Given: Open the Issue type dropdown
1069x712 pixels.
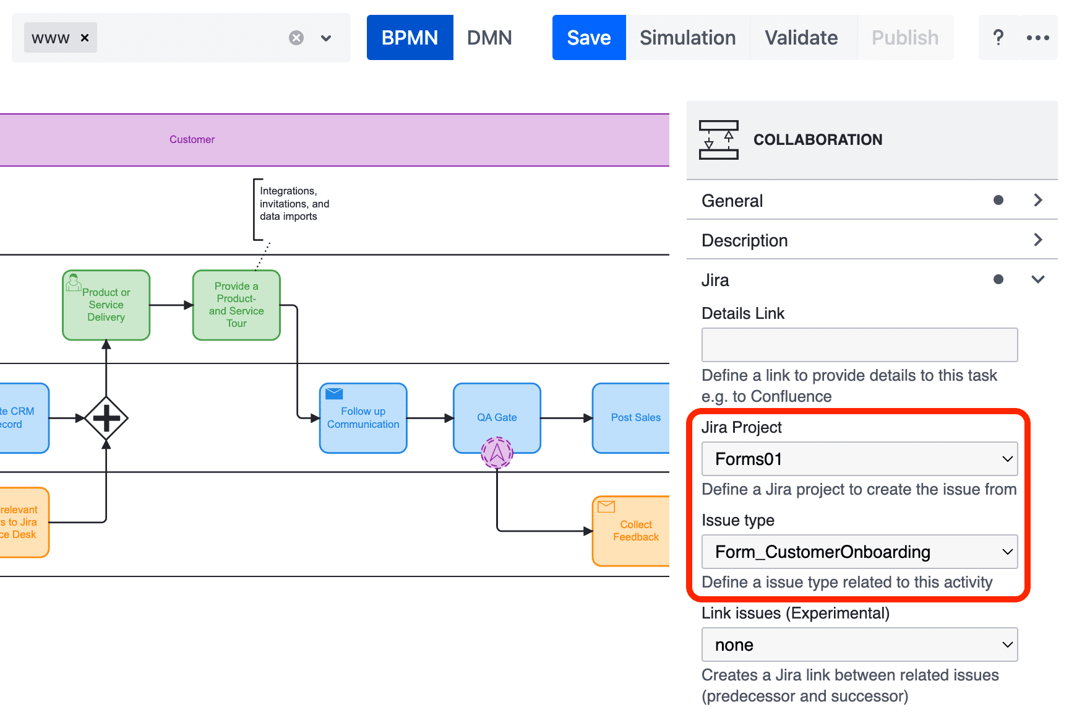Looking at the screenshot, I should (859, 552).
